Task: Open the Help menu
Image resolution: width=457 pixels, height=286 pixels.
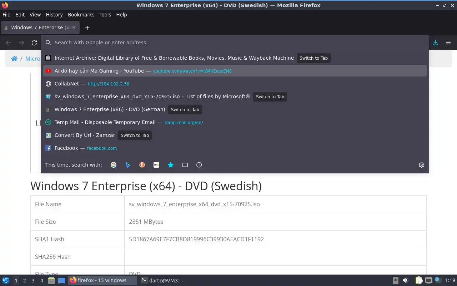Action: [x=121, y=15]
